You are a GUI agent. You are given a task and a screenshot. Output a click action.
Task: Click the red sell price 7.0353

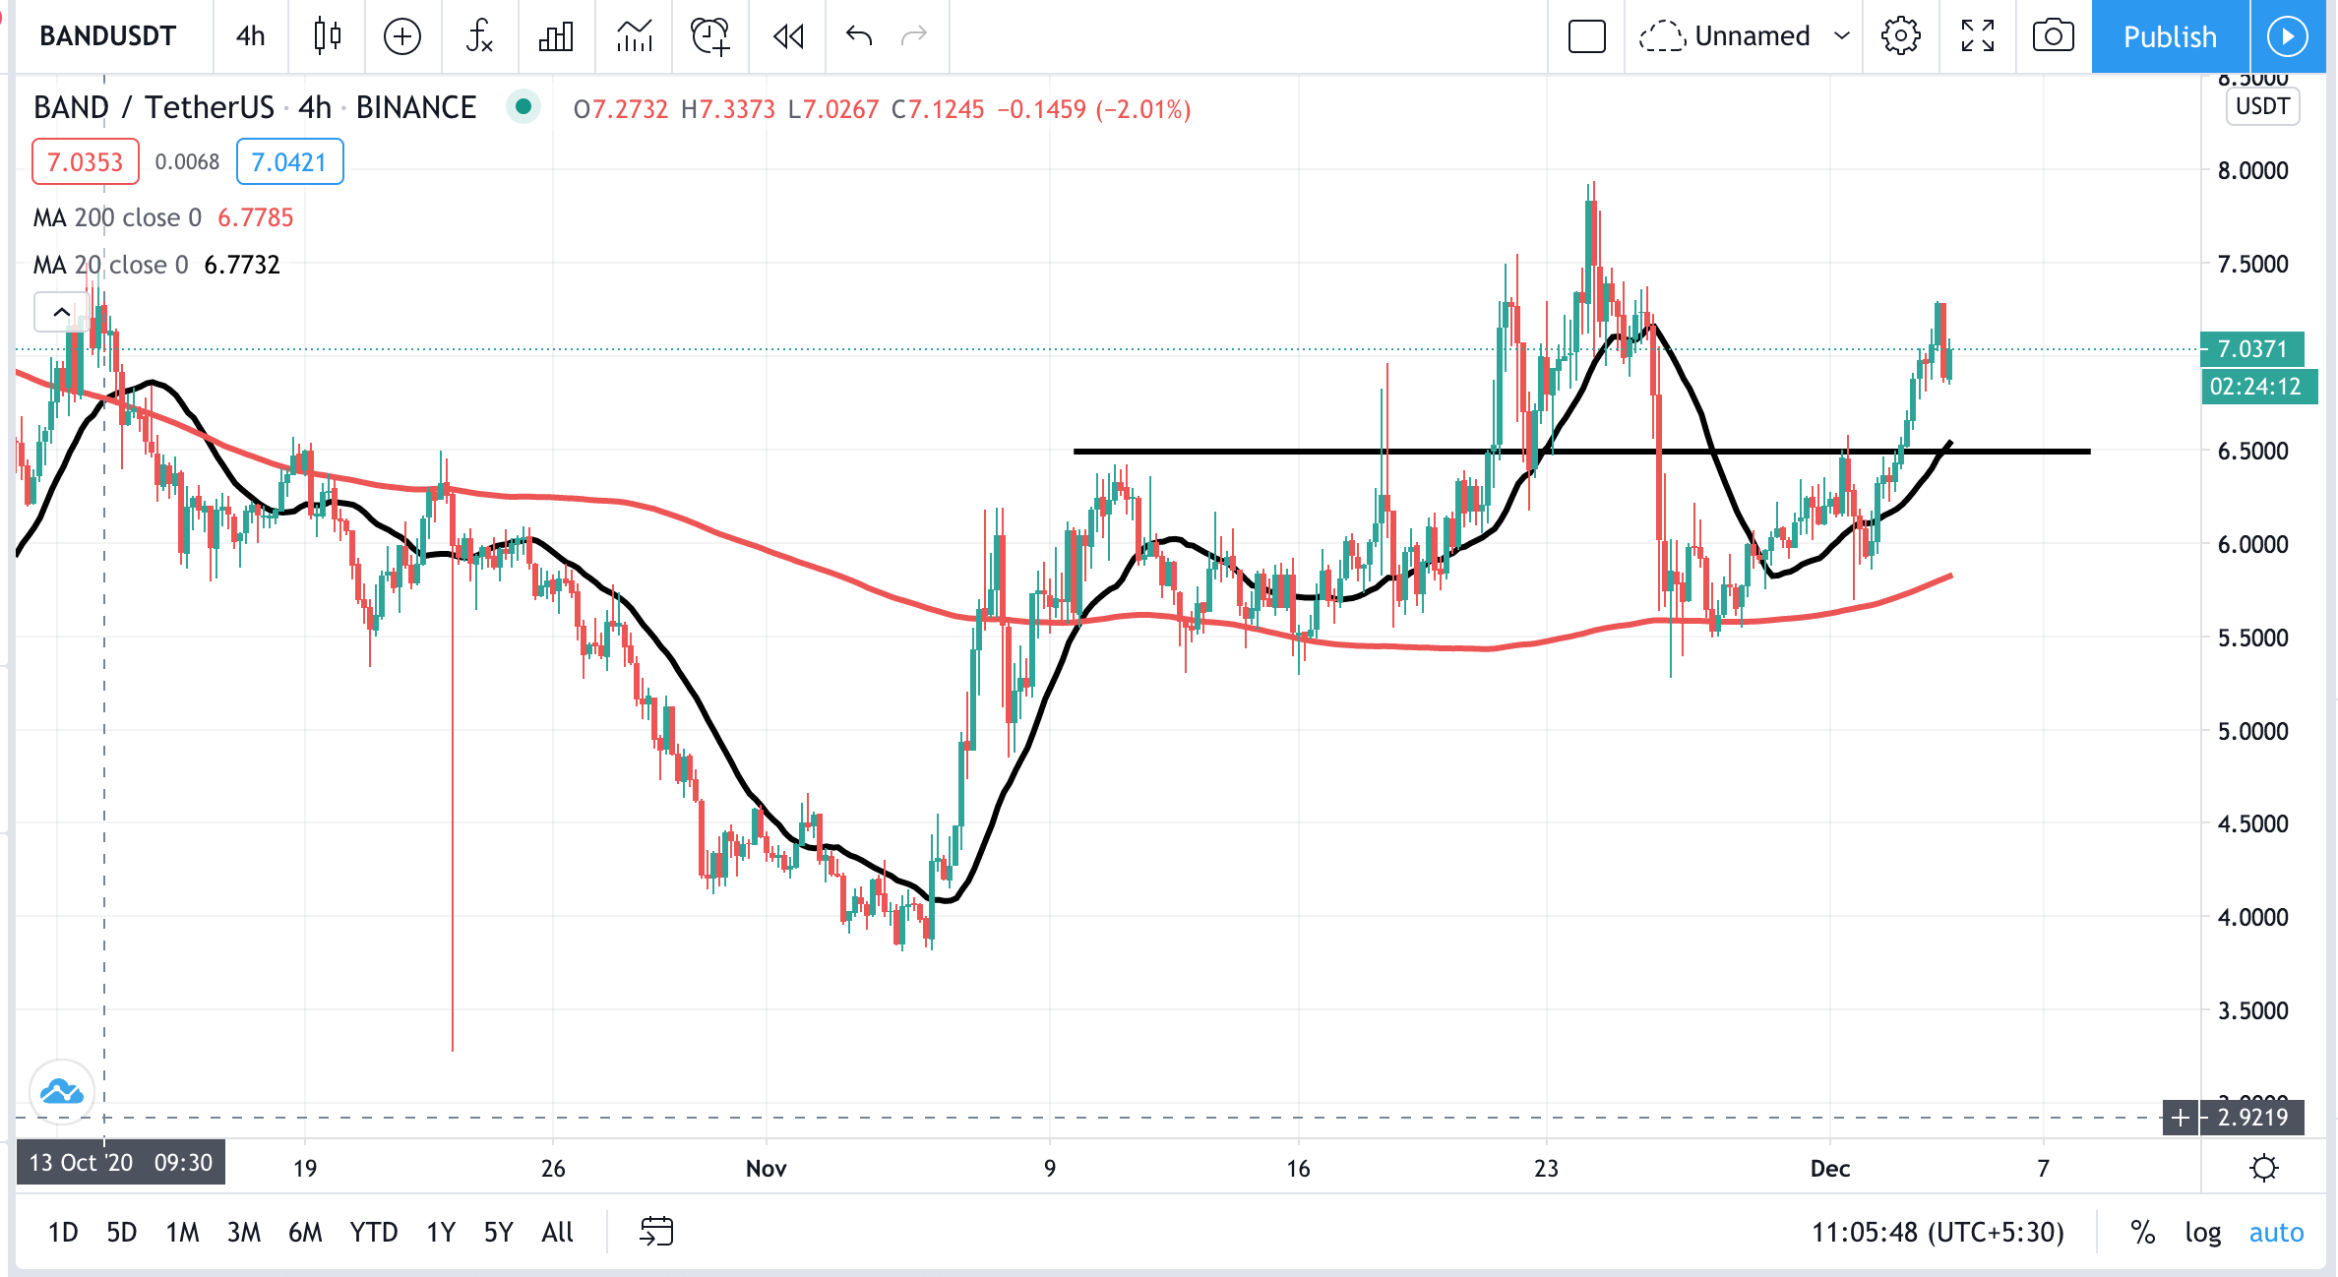pos(86,161)
